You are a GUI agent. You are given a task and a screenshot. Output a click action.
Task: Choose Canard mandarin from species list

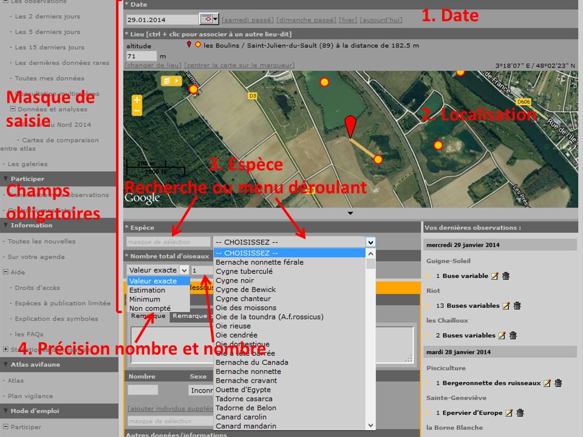tap(290, 426)
